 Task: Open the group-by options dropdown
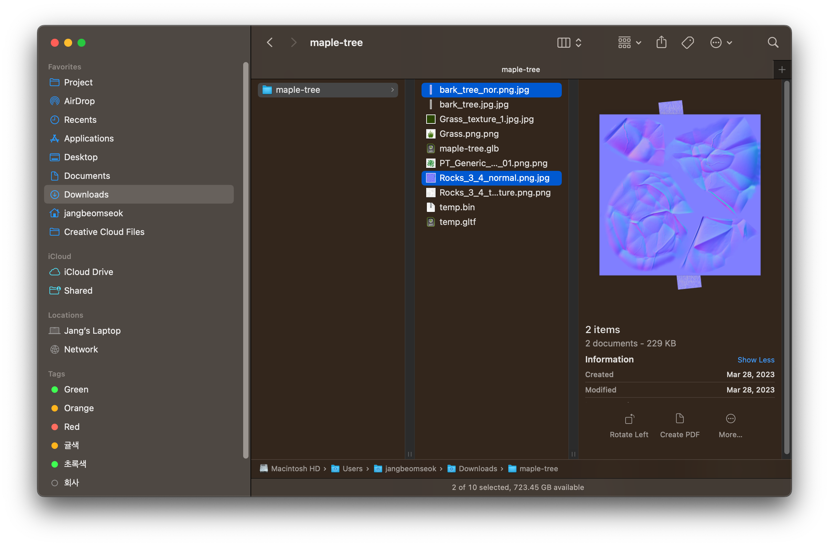pos(629,42)
